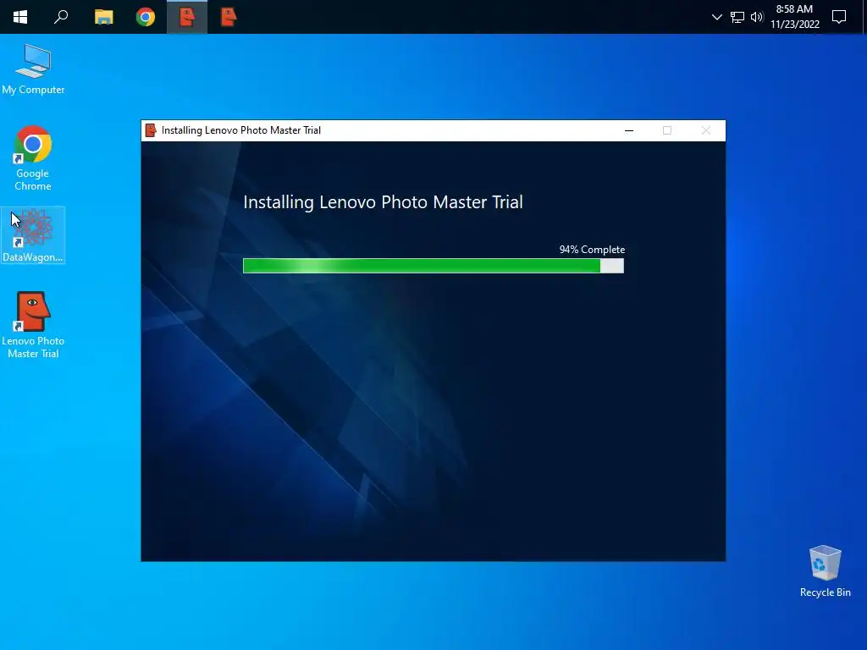Click the installer title bar app icon

[x=151, y=130]
